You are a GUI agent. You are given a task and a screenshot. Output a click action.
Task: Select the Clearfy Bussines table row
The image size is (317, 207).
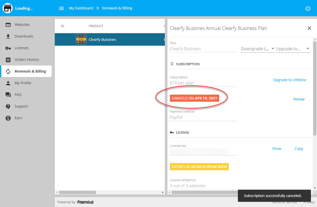(x=110, y=40)
